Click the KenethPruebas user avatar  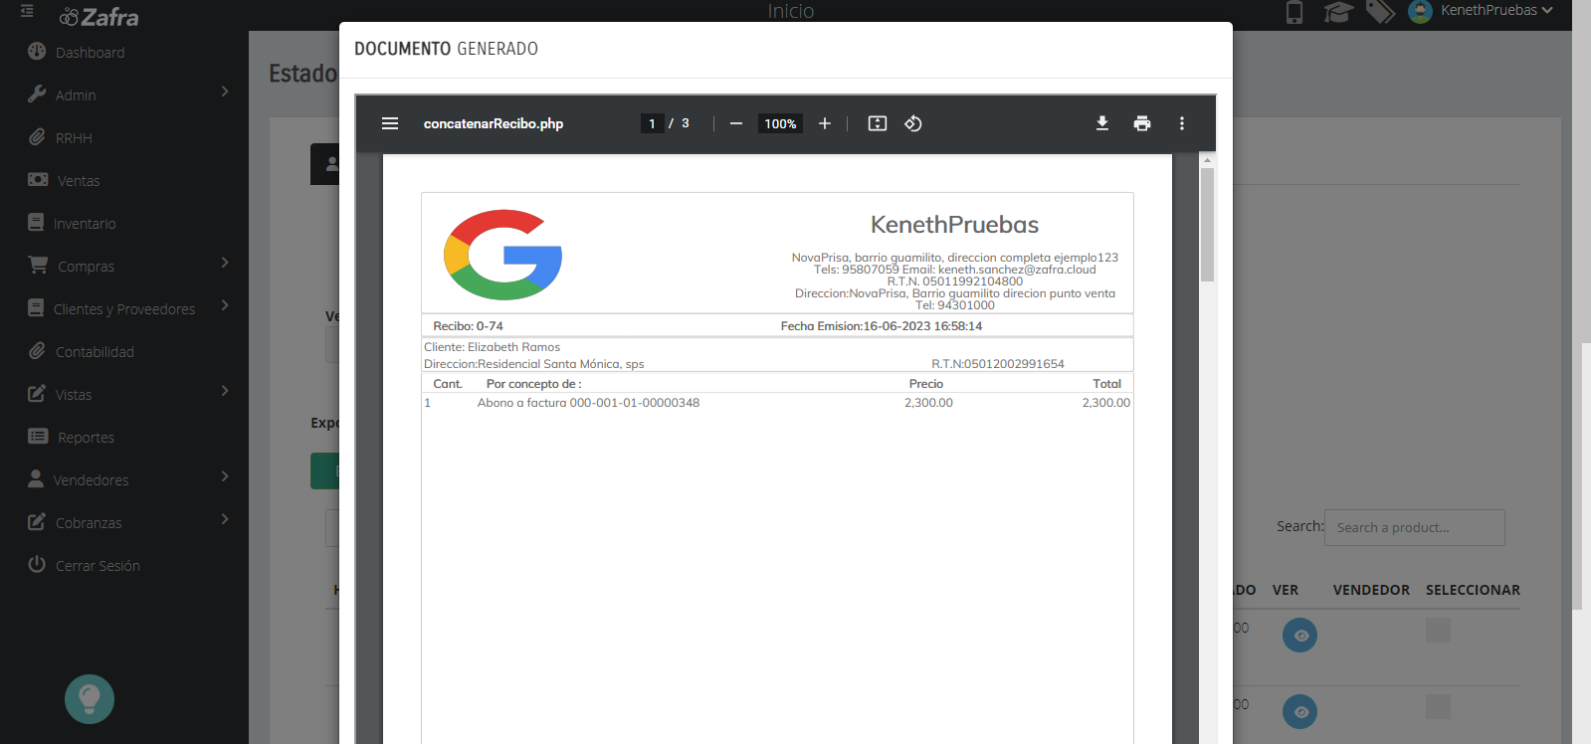tap(1421, 11)
